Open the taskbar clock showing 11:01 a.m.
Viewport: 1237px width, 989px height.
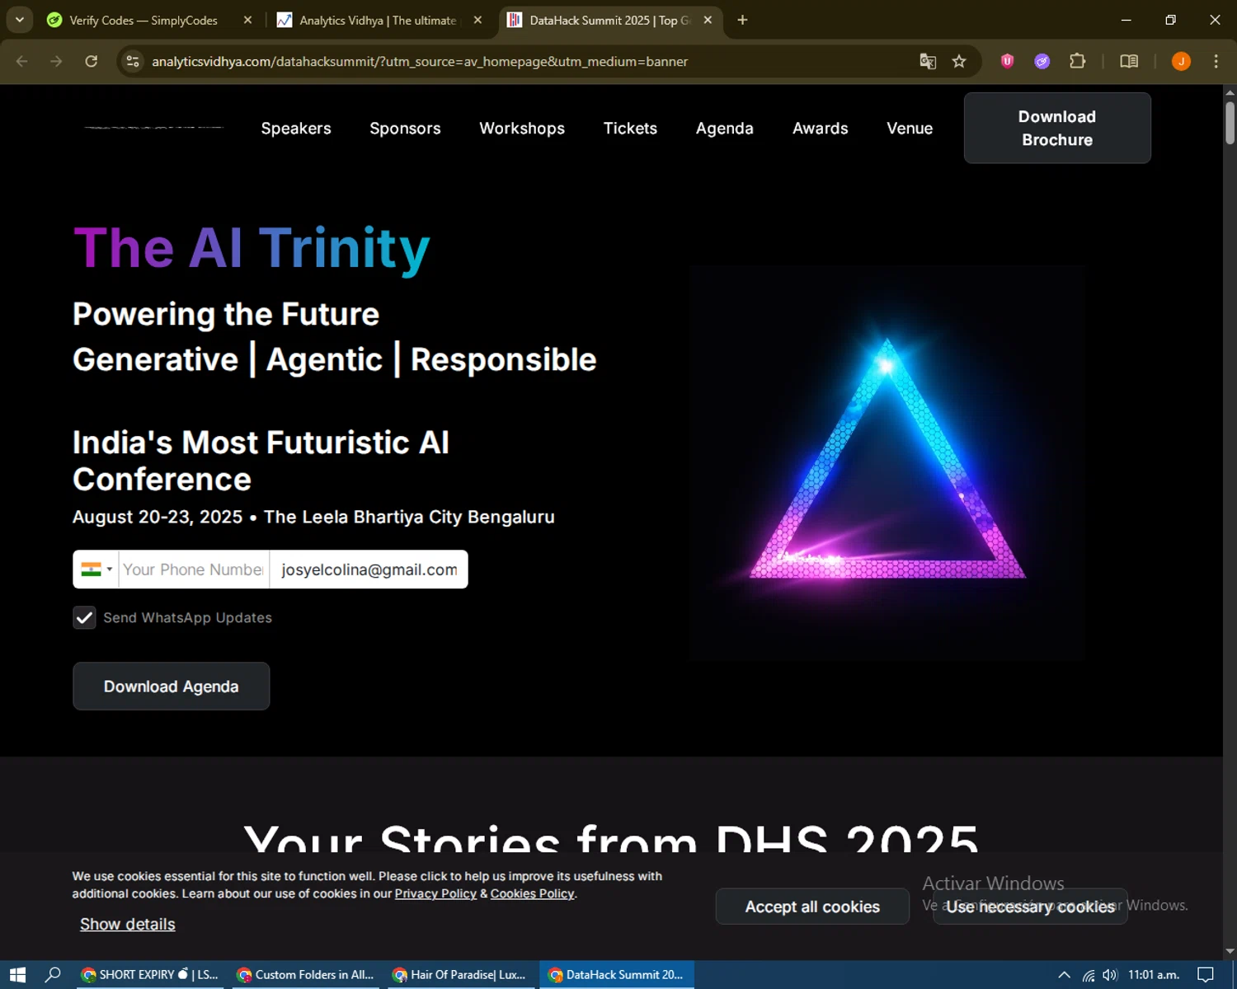click(1154, 975)
